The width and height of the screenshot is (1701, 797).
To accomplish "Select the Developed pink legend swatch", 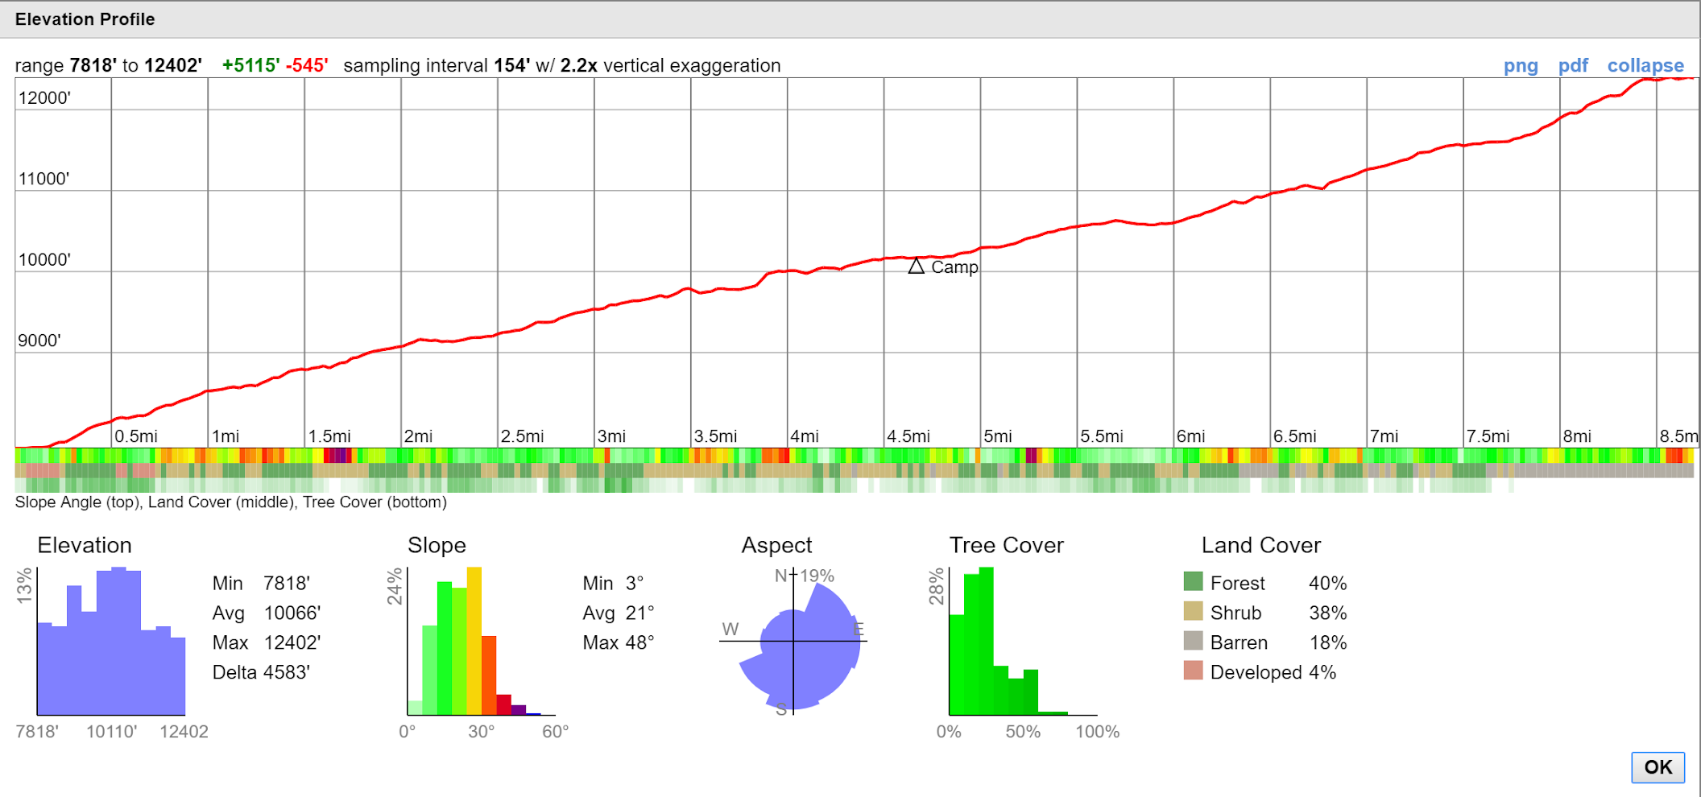I will [x=1193, y=671].
